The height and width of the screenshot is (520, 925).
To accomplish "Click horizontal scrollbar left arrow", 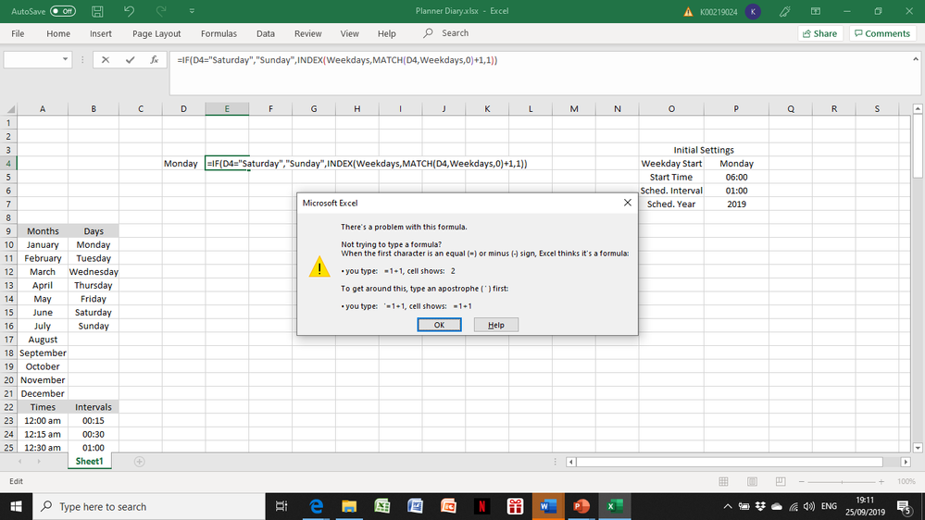I will [570, 463].
